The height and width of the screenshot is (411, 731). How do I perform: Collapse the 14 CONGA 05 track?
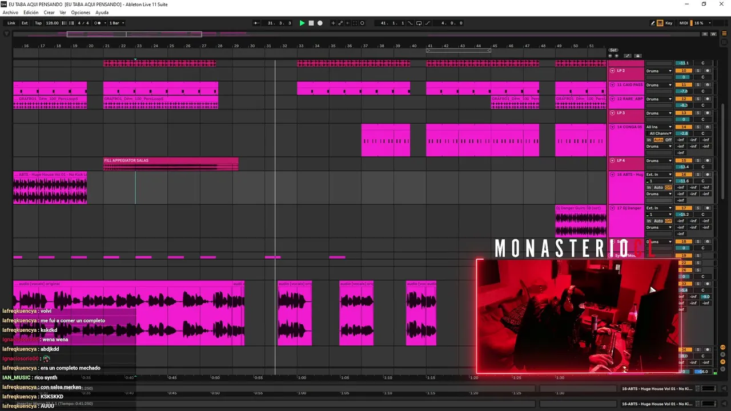click(x=612, y=127)
